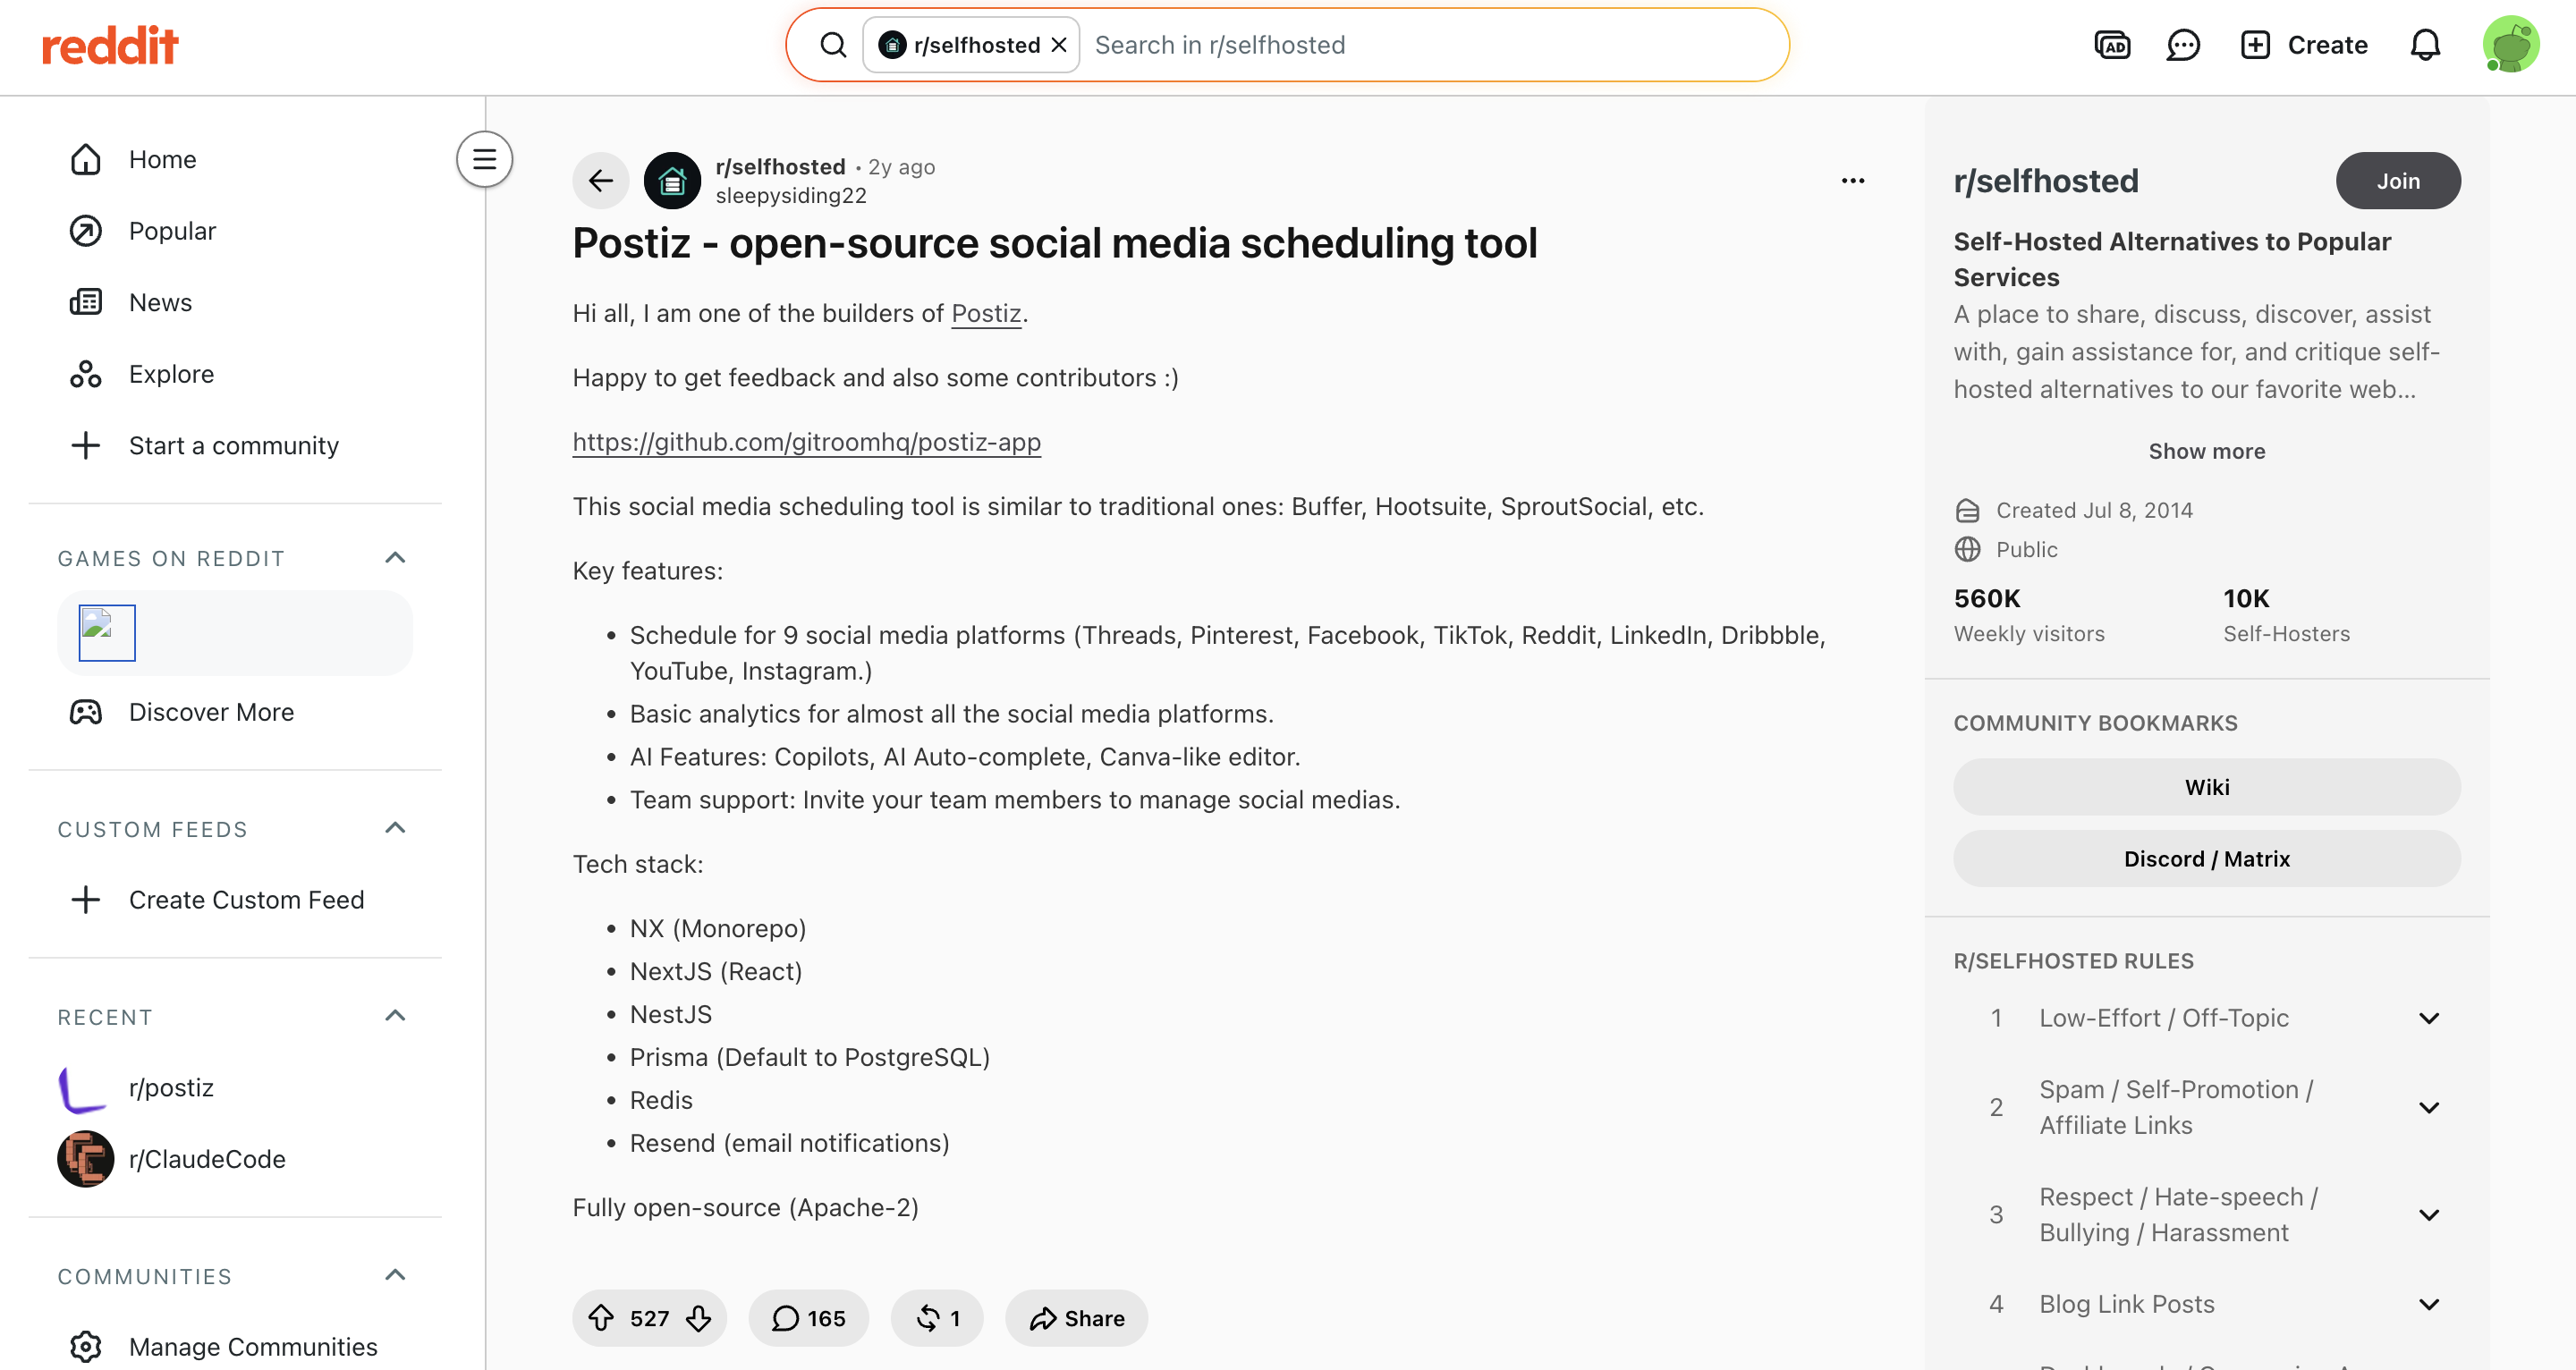Click Create Custom Feed
This screenshot has width=2576, height=1370.
(x=235, y=900)
